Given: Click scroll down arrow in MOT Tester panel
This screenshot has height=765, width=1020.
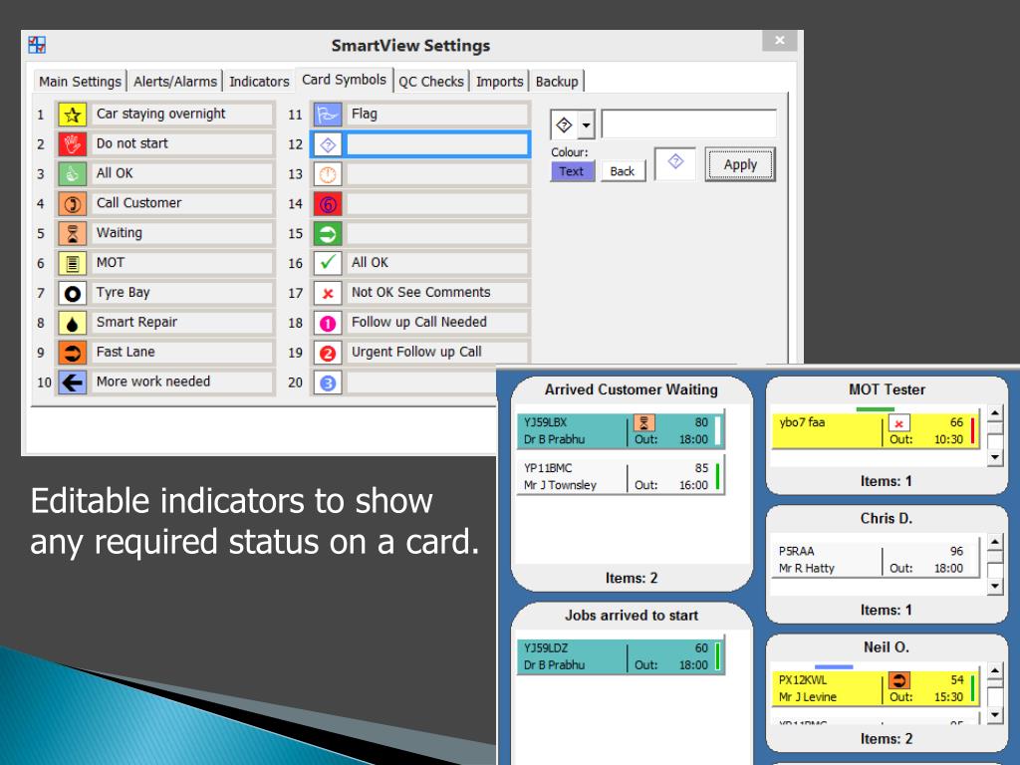Looking at the screenshot, I should [x=995, y=457].
